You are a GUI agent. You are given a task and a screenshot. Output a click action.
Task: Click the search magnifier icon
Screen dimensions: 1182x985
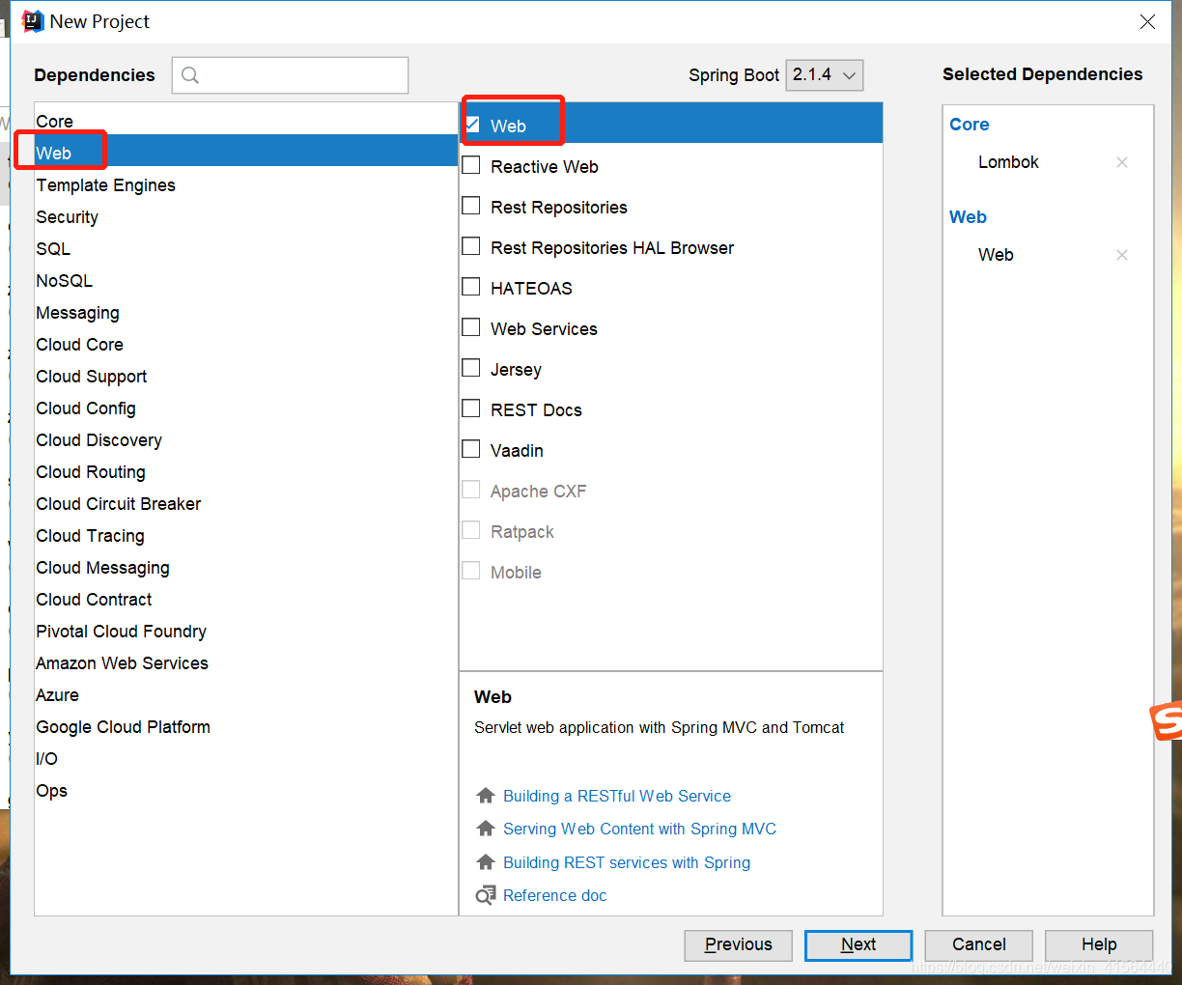(x=190, y=75)
